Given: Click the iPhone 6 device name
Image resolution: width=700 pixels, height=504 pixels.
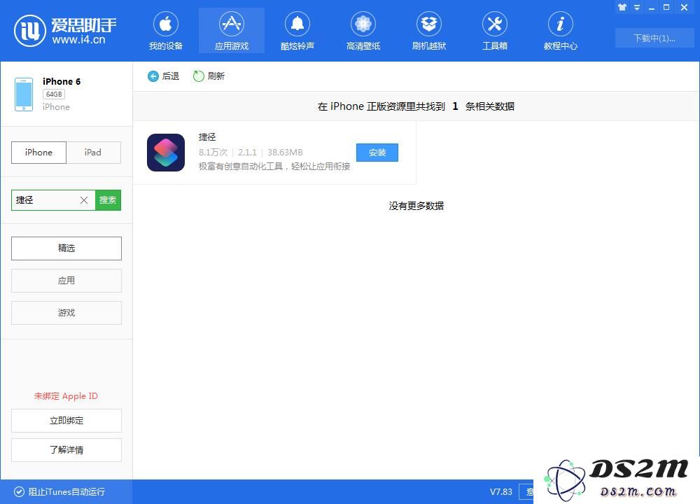Looking at the screenshot, I should 62,81.
